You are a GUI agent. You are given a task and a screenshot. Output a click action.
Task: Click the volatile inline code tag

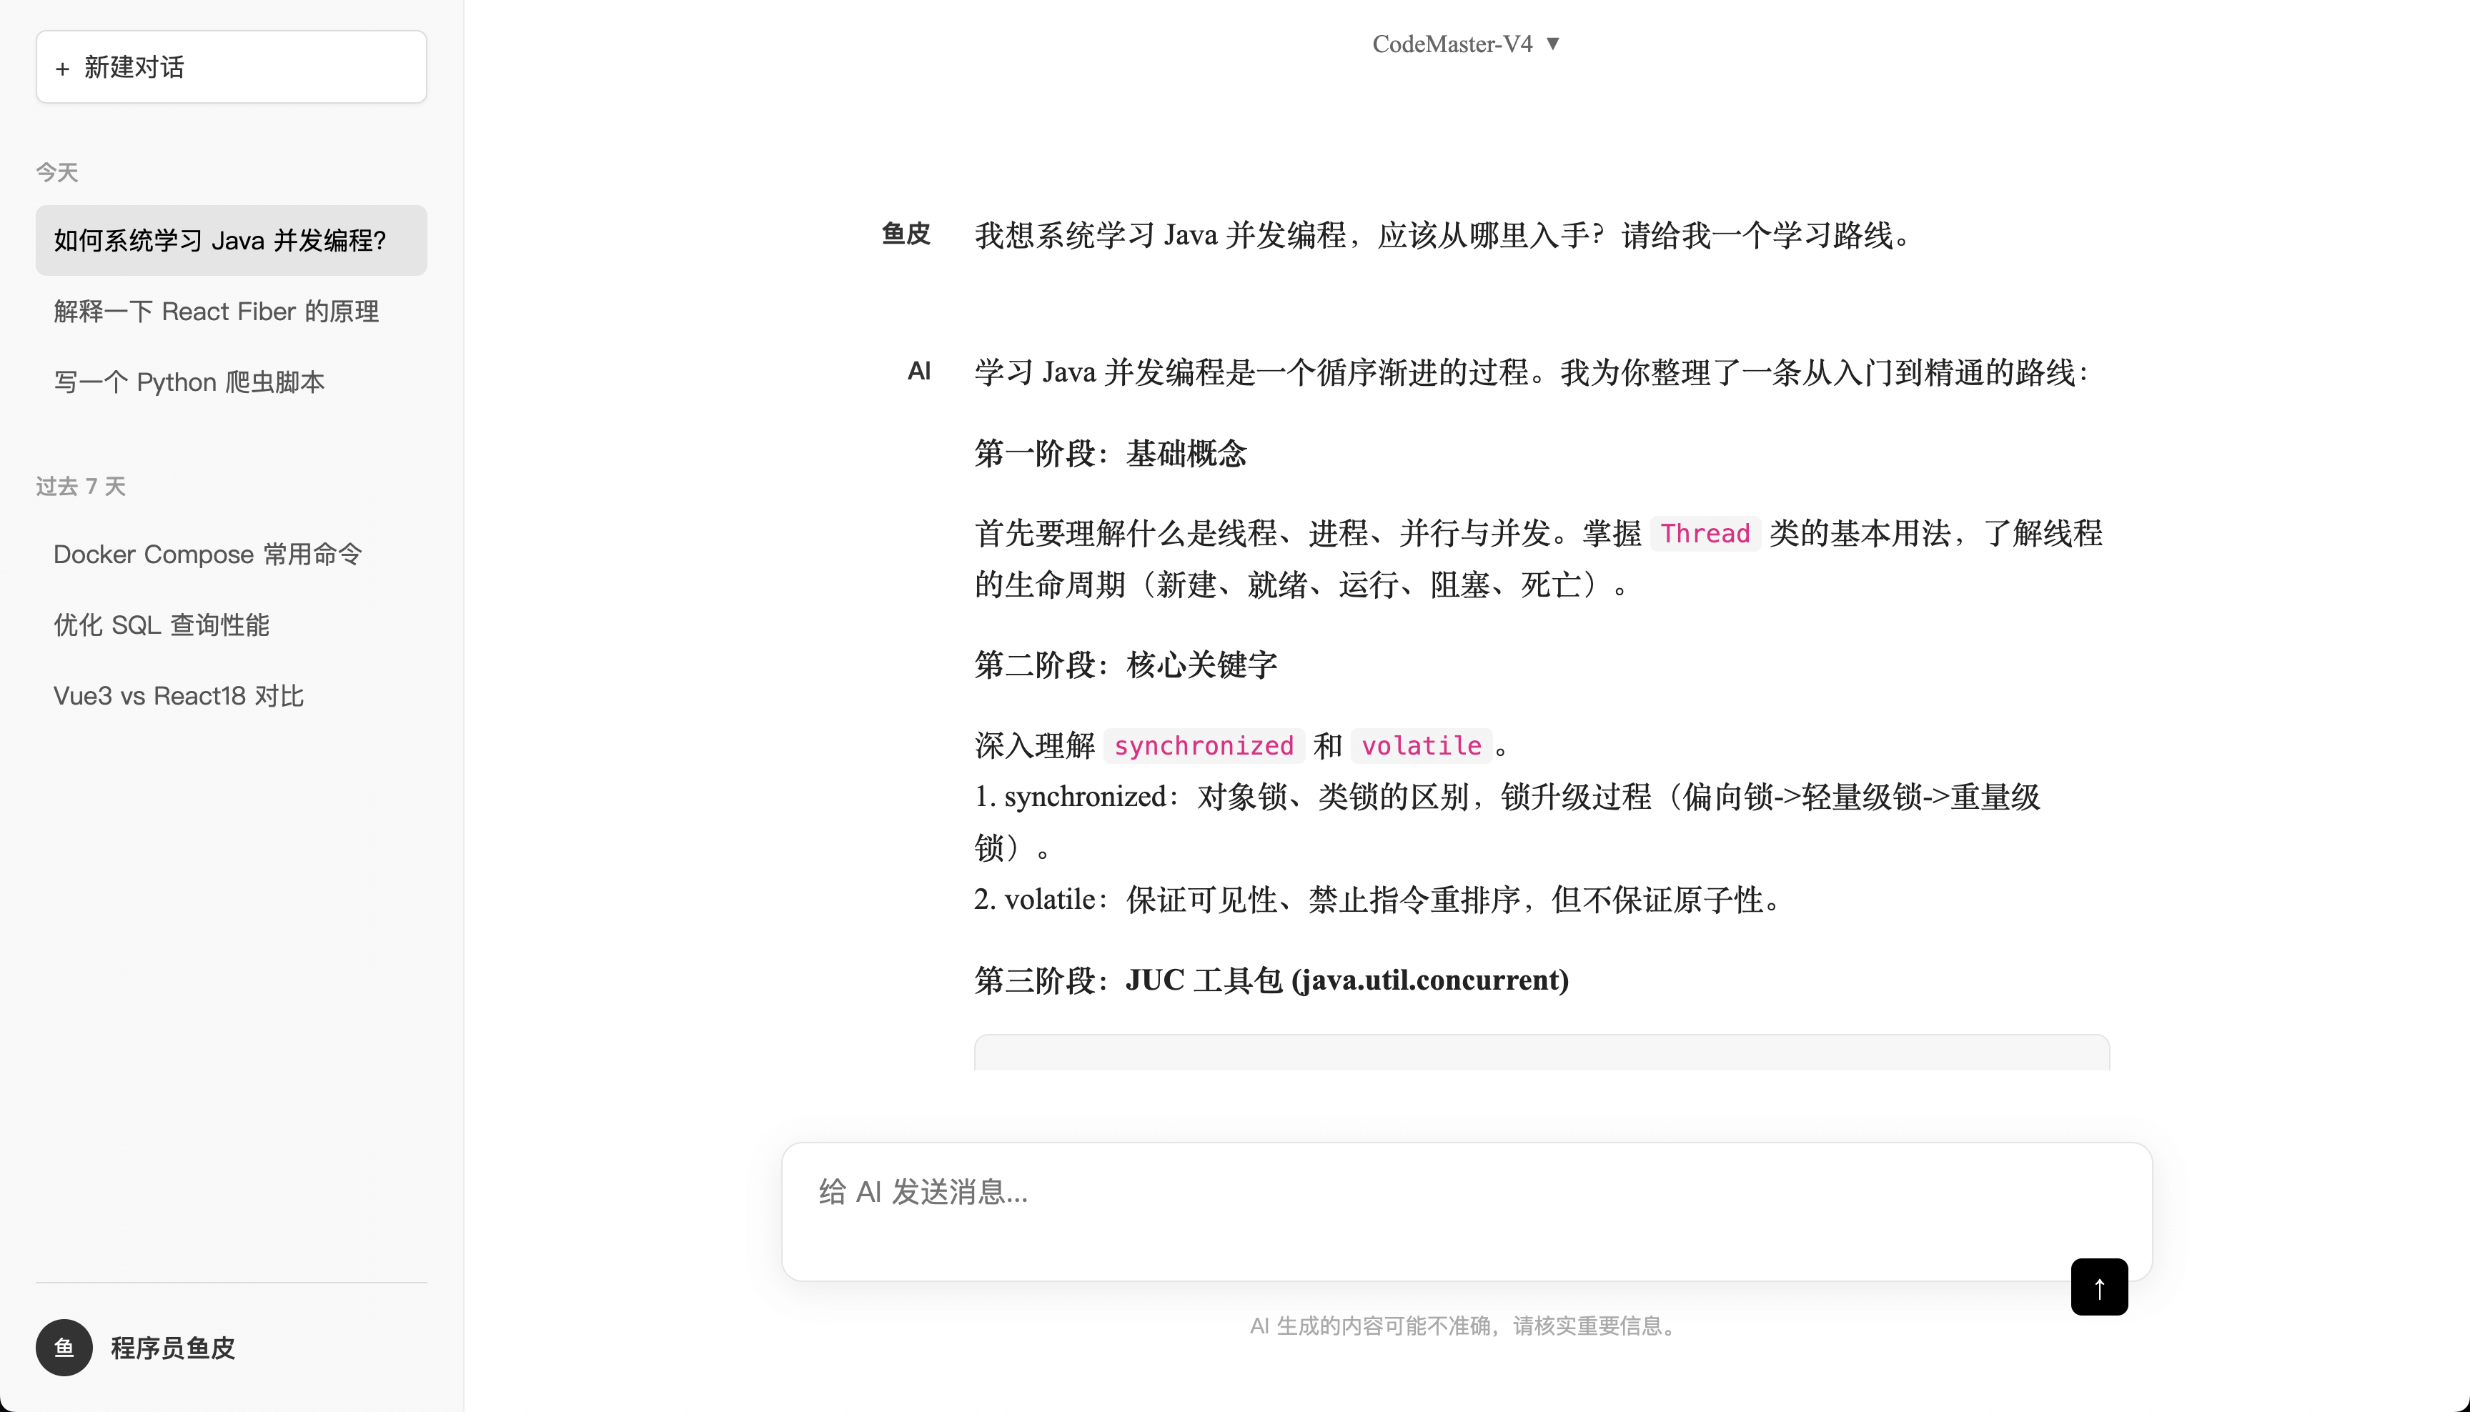click(x=1421, y=746)
